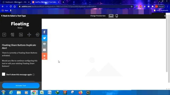Open Excel from the taskbar
Viewport: 170px width, 95px height.
click(42, 93)
